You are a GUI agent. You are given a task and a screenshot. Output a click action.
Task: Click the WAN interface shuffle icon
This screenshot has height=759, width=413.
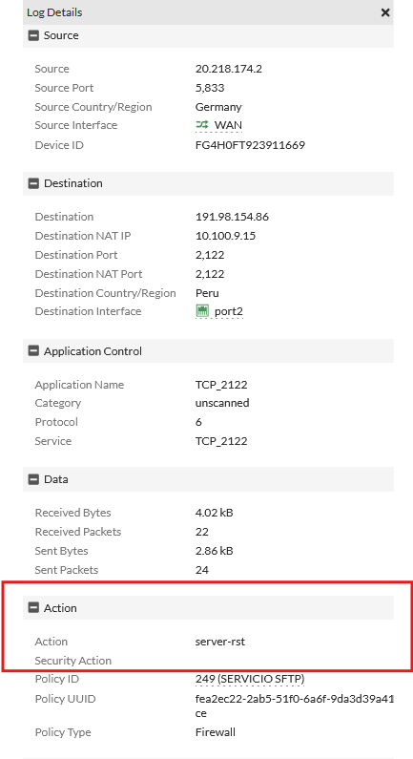pos(202,125)
